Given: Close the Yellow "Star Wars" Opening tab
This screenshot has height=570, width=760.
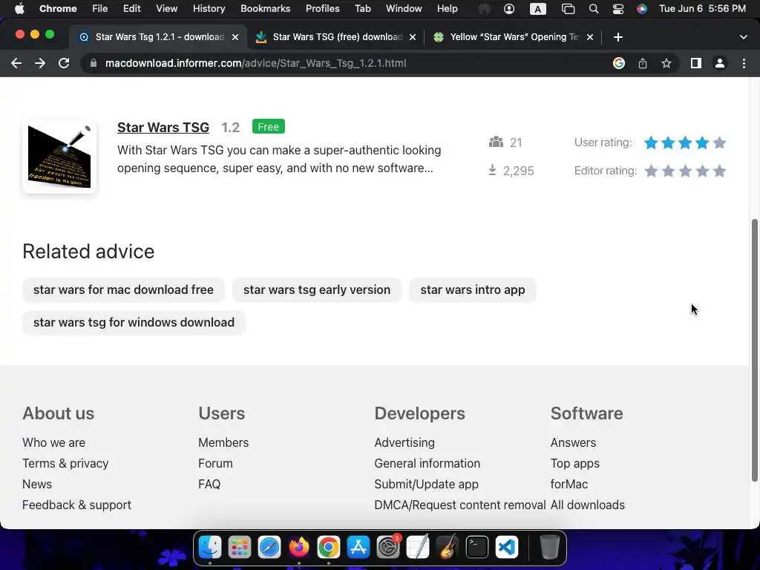Looking at the screenshot, I should pos(590,37).
